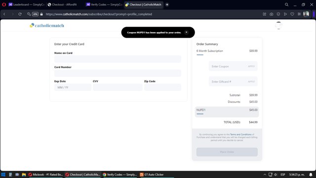The height and width of the screenshot is (178, 316).
Task: Click the Zip Code field
Action: 162,88
